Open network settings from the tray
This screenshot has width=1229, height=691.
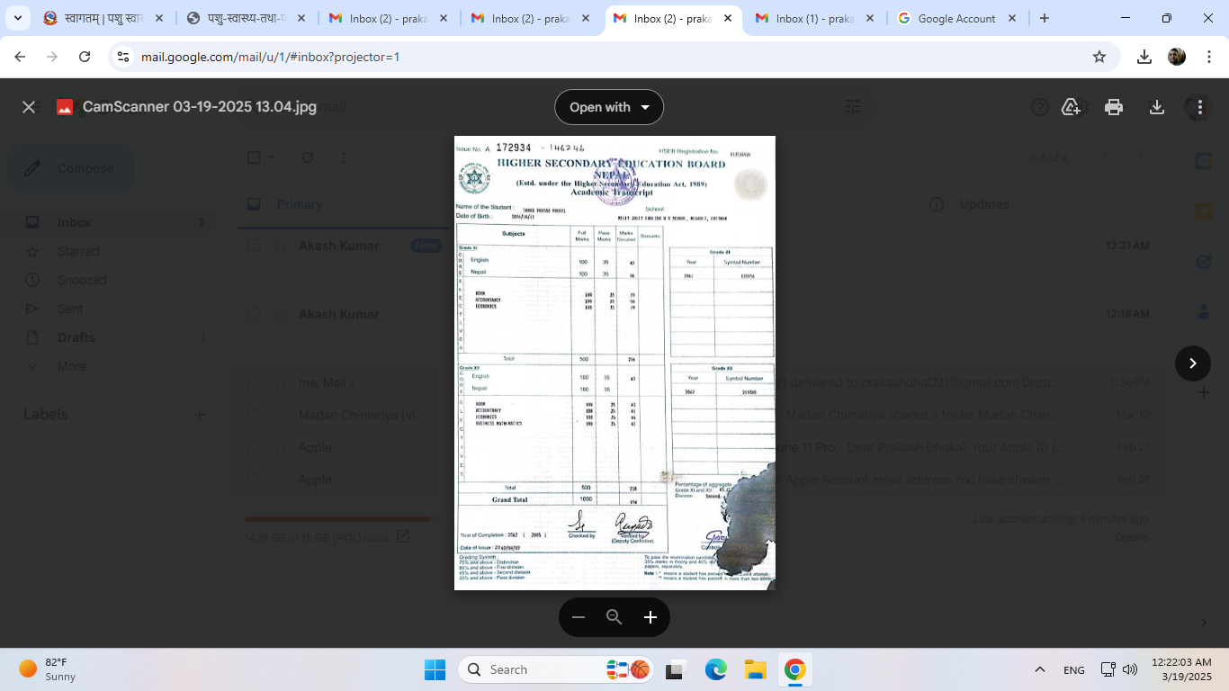(1108, 669)
